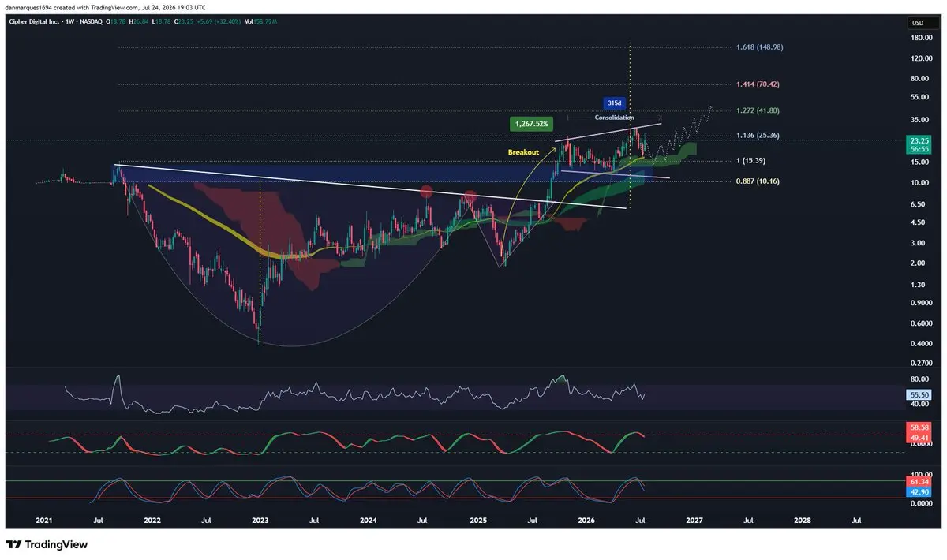Click the 1 (15.39) Fibonacci label

click(751, 160)
